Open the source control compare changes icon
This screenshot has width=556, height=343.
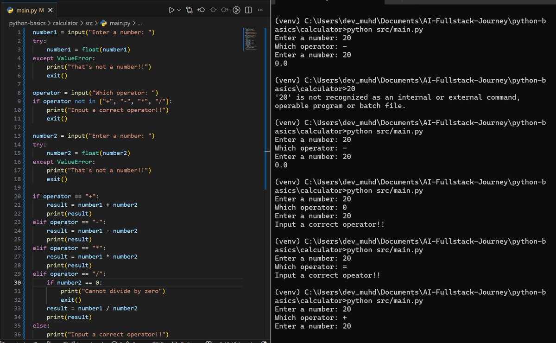point(190,10)
